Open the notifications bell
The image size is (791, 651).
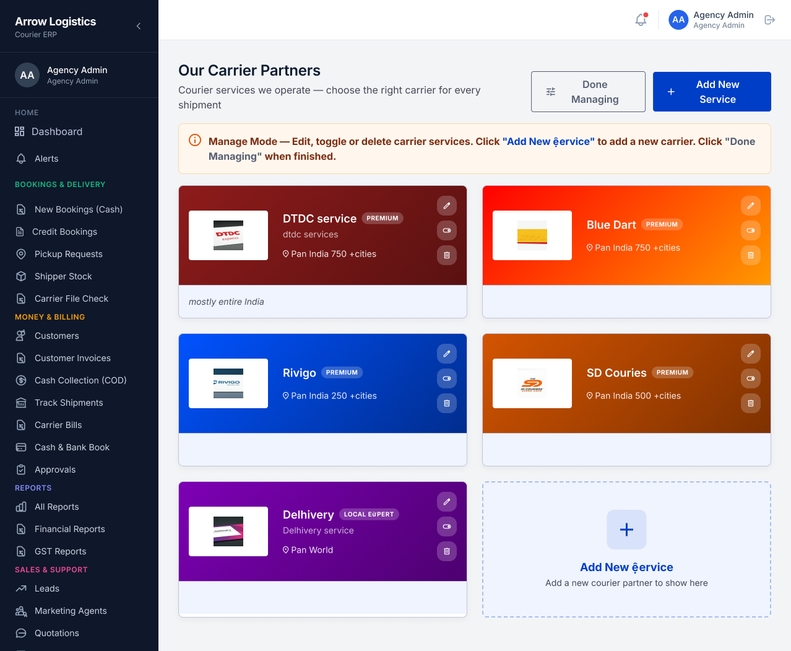pyautogui.click(x=641, y=20)
